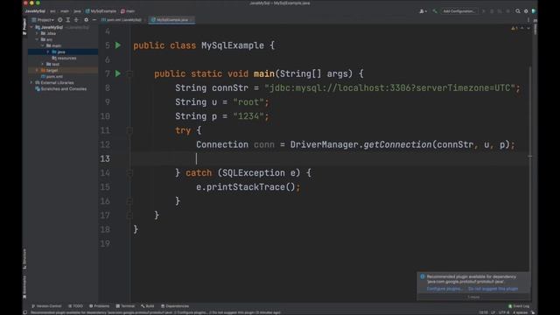
Task: Click Collapse All in the Project panel
Action: point(76,19)
